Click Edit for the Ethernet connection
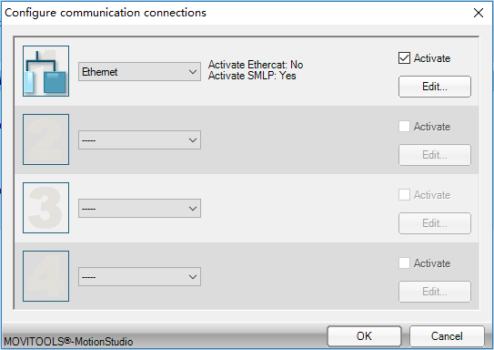This screenshot has width=494, height=350. point(435,87)
